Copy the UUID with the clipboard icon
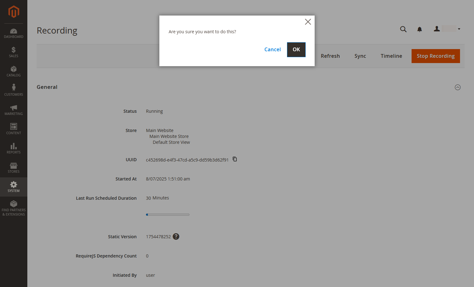The height and width of the screenshot is (287, 474). [235, 159]
